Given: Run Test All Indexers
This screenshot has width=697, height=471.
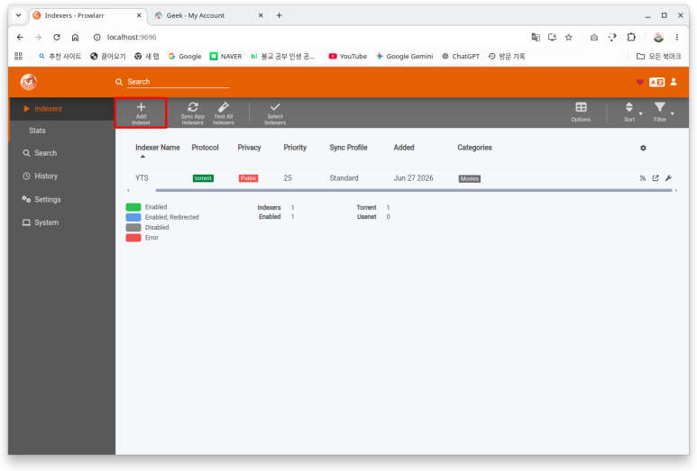Looking at the screenshot, I should click(x=223, y=113).
